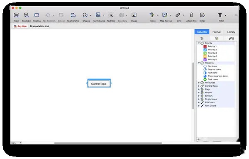
Task: Click the Map Roll-up icon
Action: click(165, 15)
